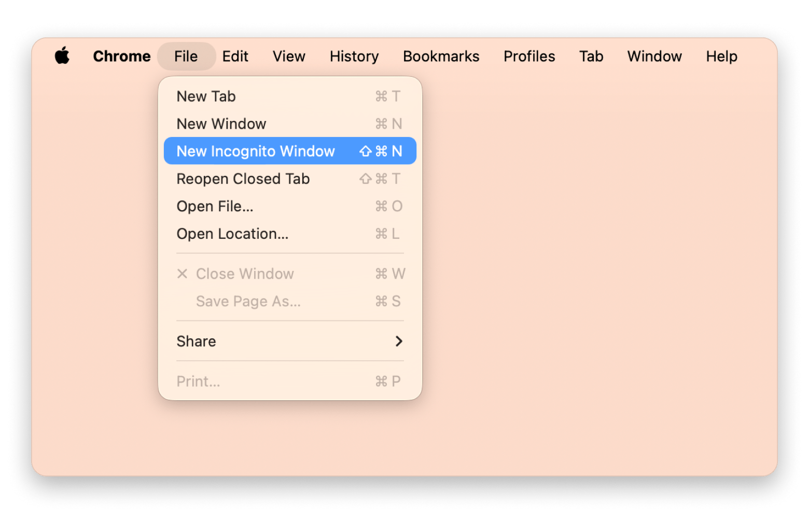809x518 pixels.
Task: Open the Apple logo menu
Action: click(62, 56)
